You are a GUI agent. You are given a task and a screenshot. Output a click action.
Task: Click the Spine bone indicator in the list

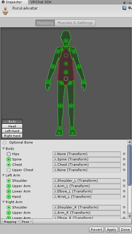[x=9, y=159]
